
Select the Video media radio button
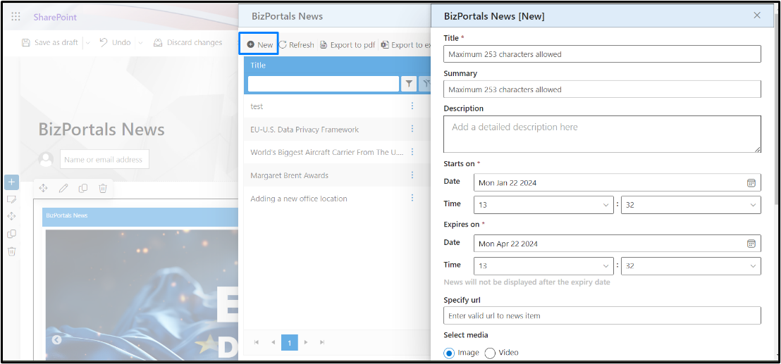click(490, 353)
